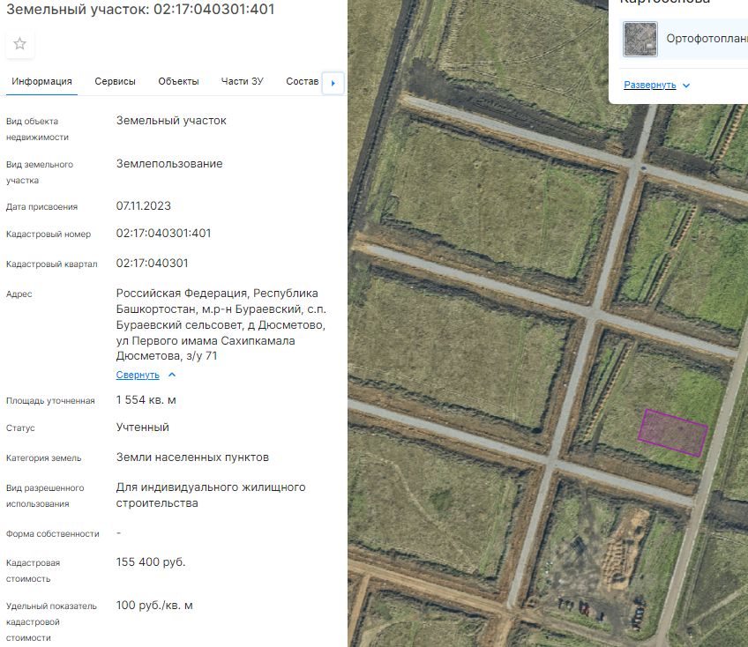Click the value Землепользование
This screenshot has width=748, height=647.
tap(168, 164)
